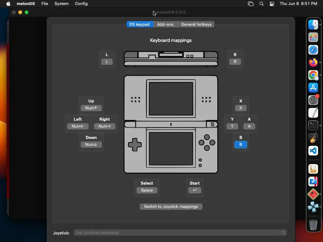Click the DS front-view illustration
The image size is (323, 242).
[x=171, y=124]
